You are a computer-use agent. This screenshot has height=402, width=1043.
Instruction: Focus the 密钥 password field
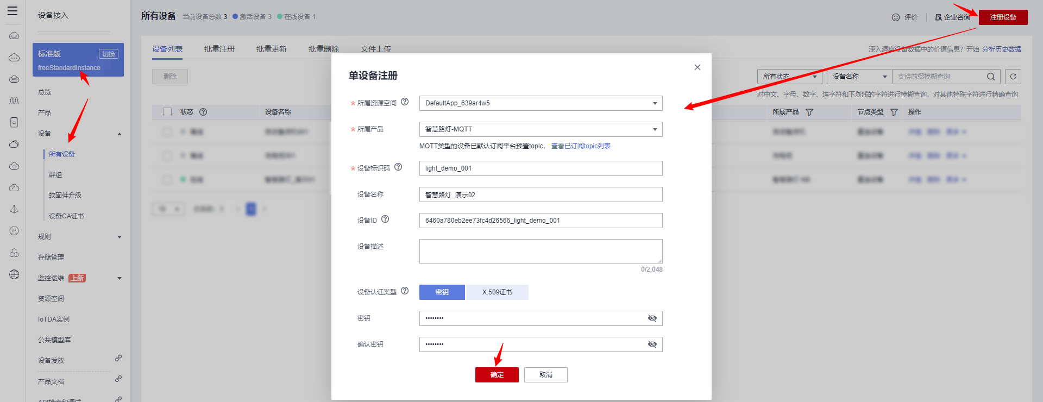click(541, 318)
